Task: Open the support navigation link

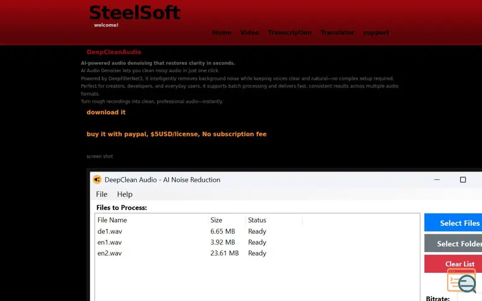Action: [376, 33]
